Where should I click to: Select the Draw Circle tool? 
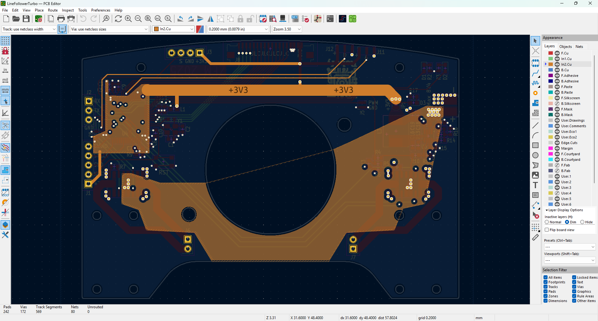click(x=535, y=155)
